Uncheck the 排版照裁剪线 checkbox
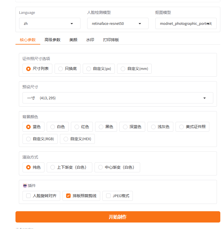This screenshot has height=229, width=222. [x=68, y=196]
